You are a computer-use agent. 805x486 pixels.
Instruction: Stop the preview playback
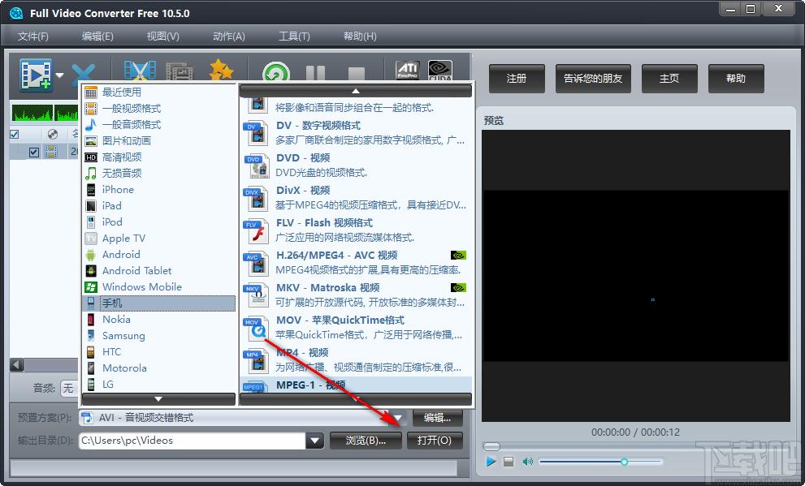point(509,462)
